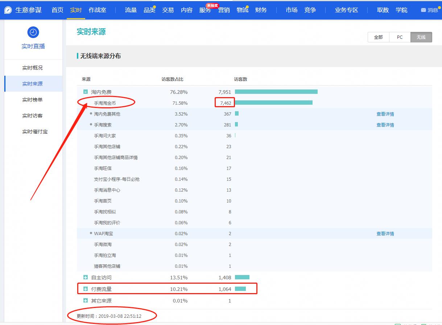Screen dimensions: 442x325
Task: Select the 无线 view option
Action: [421, 37]
